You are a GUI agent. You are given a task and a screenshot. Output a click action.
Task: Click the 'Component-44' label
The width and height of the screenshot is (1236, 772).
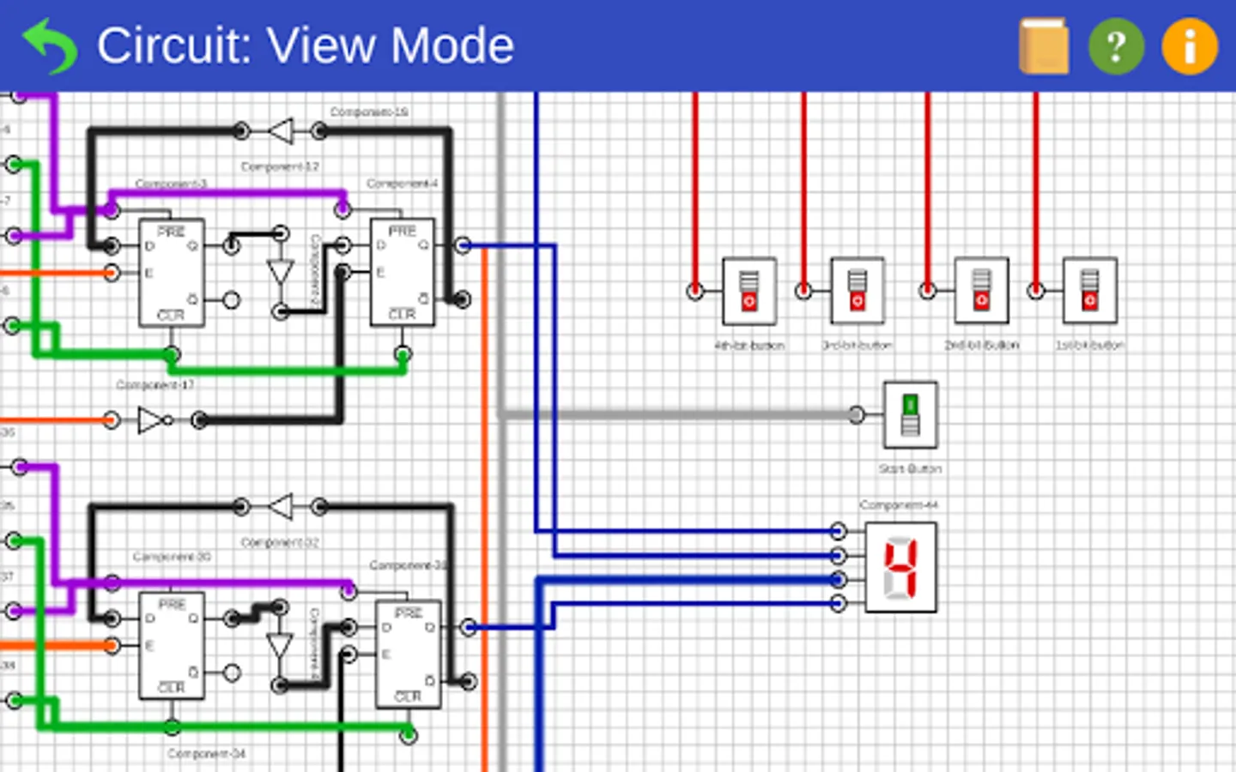point(899,505)
